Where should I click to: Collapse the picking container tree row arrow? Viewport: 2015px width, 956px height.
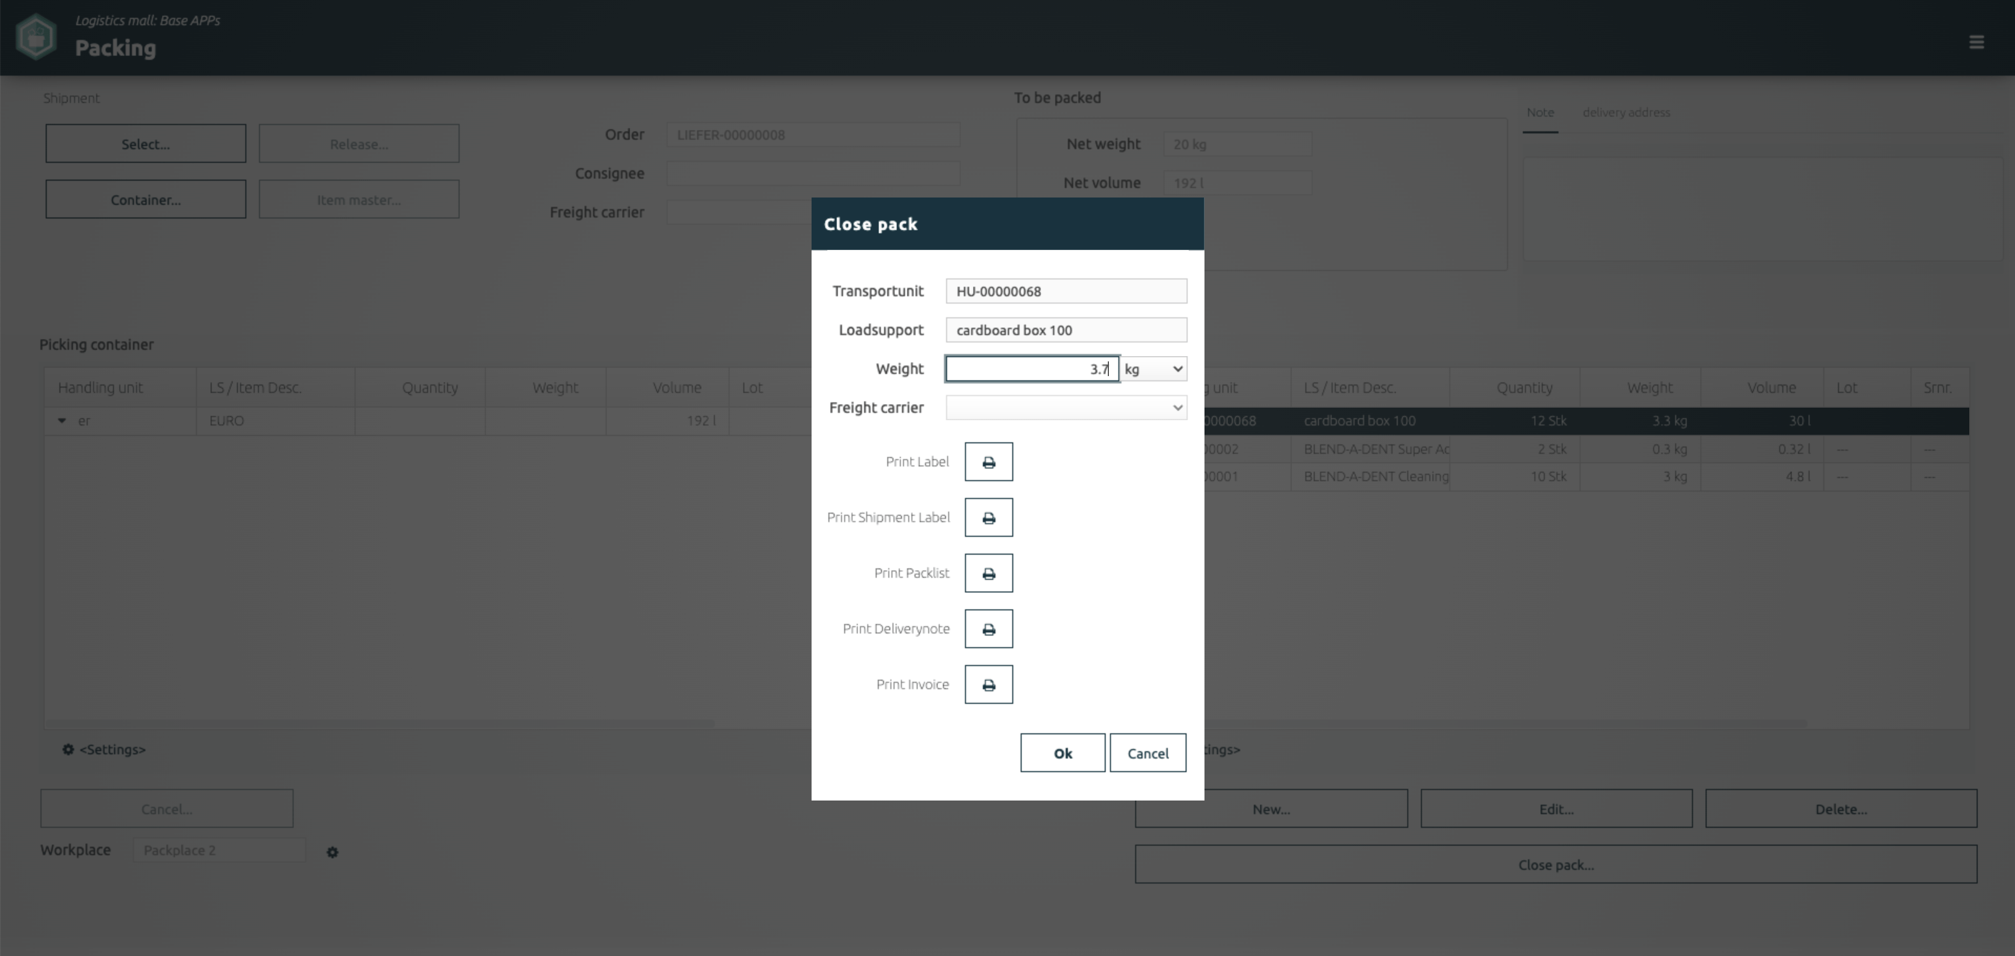[x=62, y=421]
